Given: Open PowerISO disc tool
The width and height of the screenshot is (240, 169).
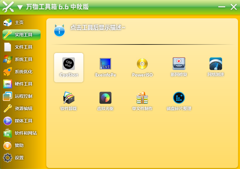Looking at the screenshot, I should point(142,67).
